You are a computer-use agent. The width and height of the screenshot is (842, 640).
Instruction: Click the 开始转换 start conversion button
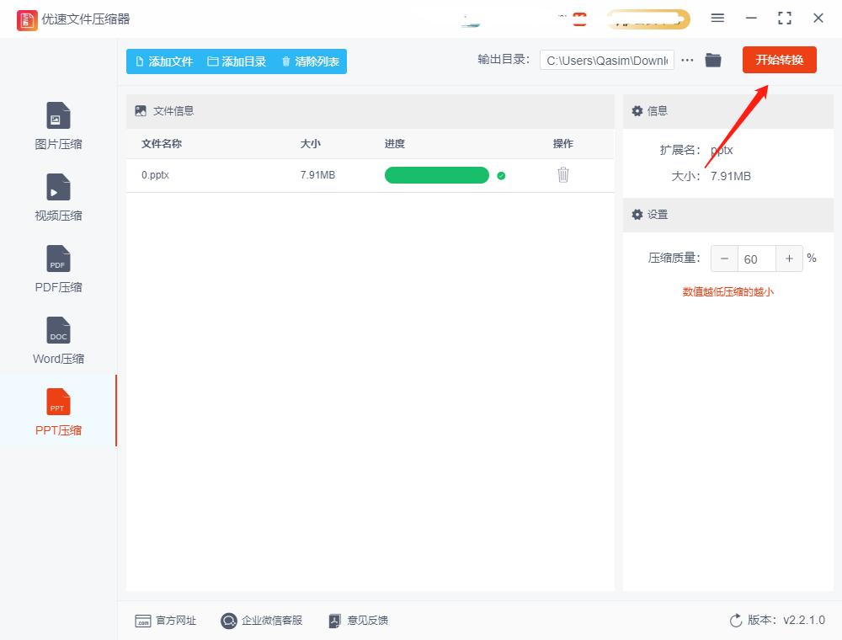(x=779, y=60)
